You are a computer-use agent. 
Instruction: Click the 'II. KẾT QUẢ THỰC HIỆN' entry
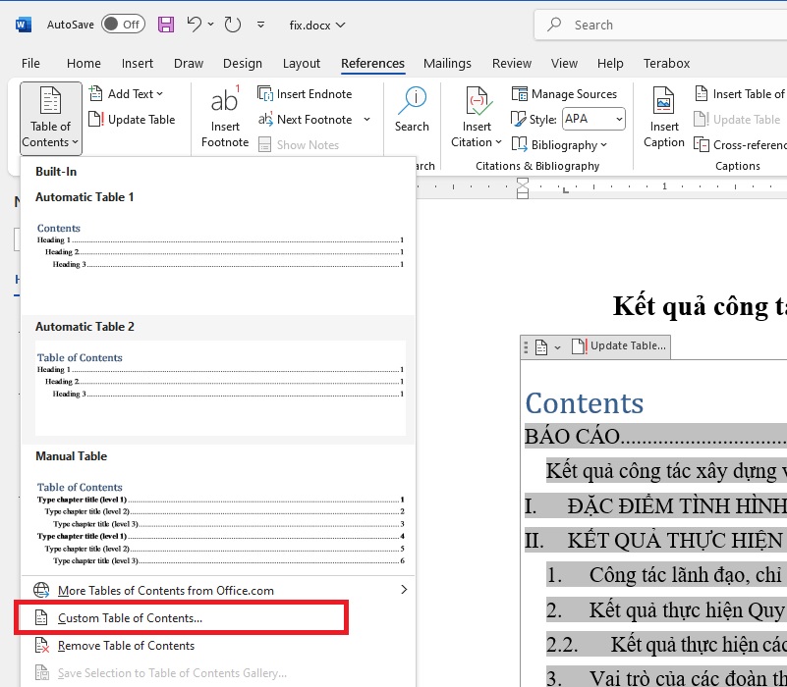(x=655, y=541)
